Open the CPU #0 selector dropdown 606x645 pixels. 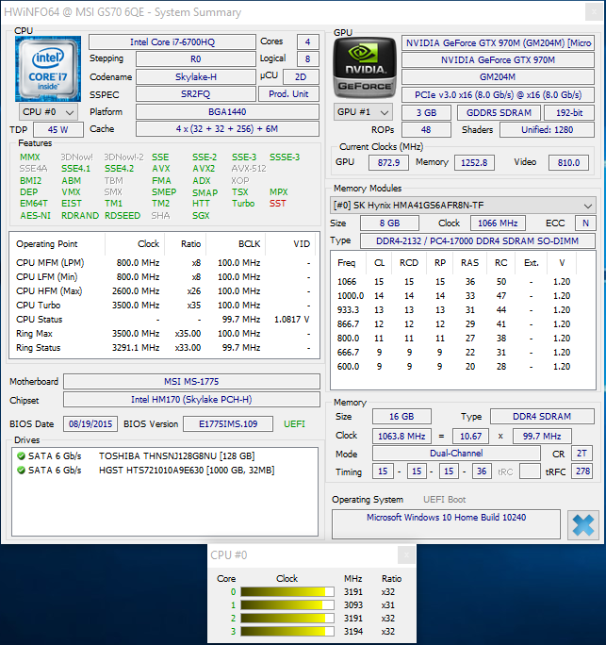[x=48, y=112]
